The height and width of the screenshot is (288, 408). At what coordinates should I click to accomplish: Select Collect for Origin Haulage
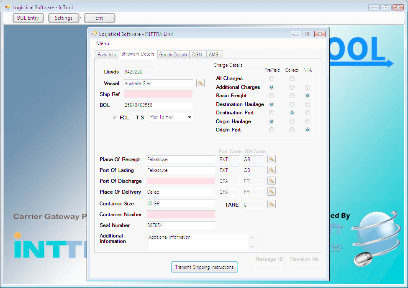[x=292, y=121]
